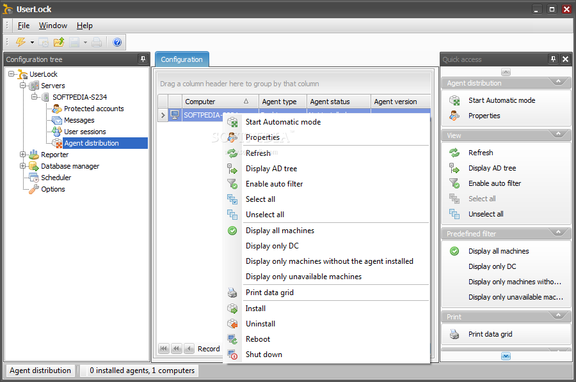Close the Quick access panel
This screenshot has height=382, width=576.
click(565, 59)
